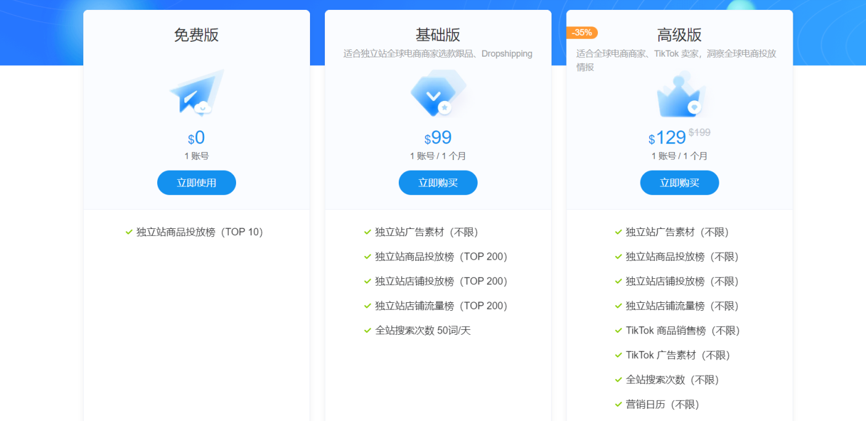Click the crossed-out $199 original price
Viewport: 866px width, 421px height.
(x=699, y=132)
